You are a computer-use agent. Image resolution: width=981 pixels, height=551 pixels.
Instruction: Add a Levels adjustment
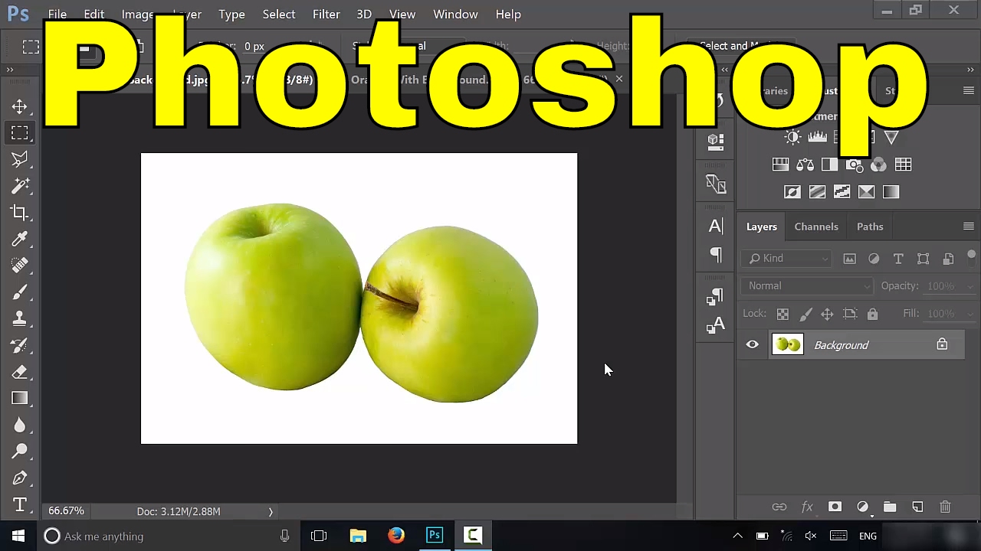[x=817, y=137]
